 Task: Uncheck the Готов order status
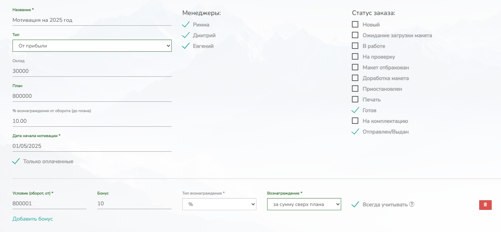click(x=355, y=110)
